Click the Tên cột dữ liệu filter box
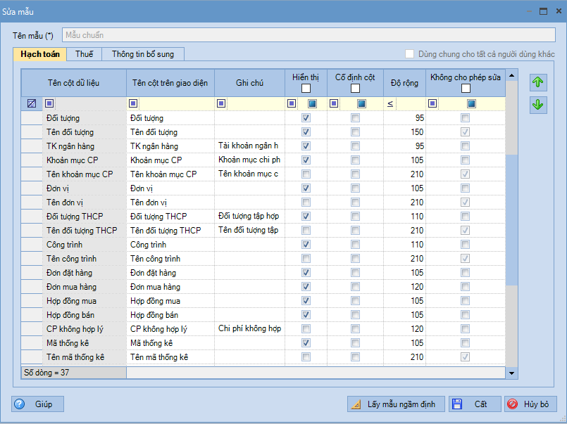 point(90,104)
